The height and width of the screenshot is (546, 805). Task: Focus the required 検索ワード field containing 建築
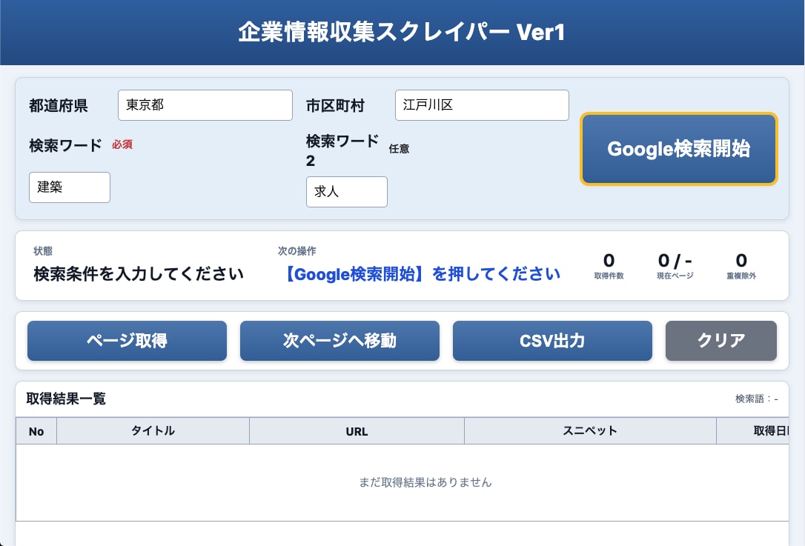[70, 187]
